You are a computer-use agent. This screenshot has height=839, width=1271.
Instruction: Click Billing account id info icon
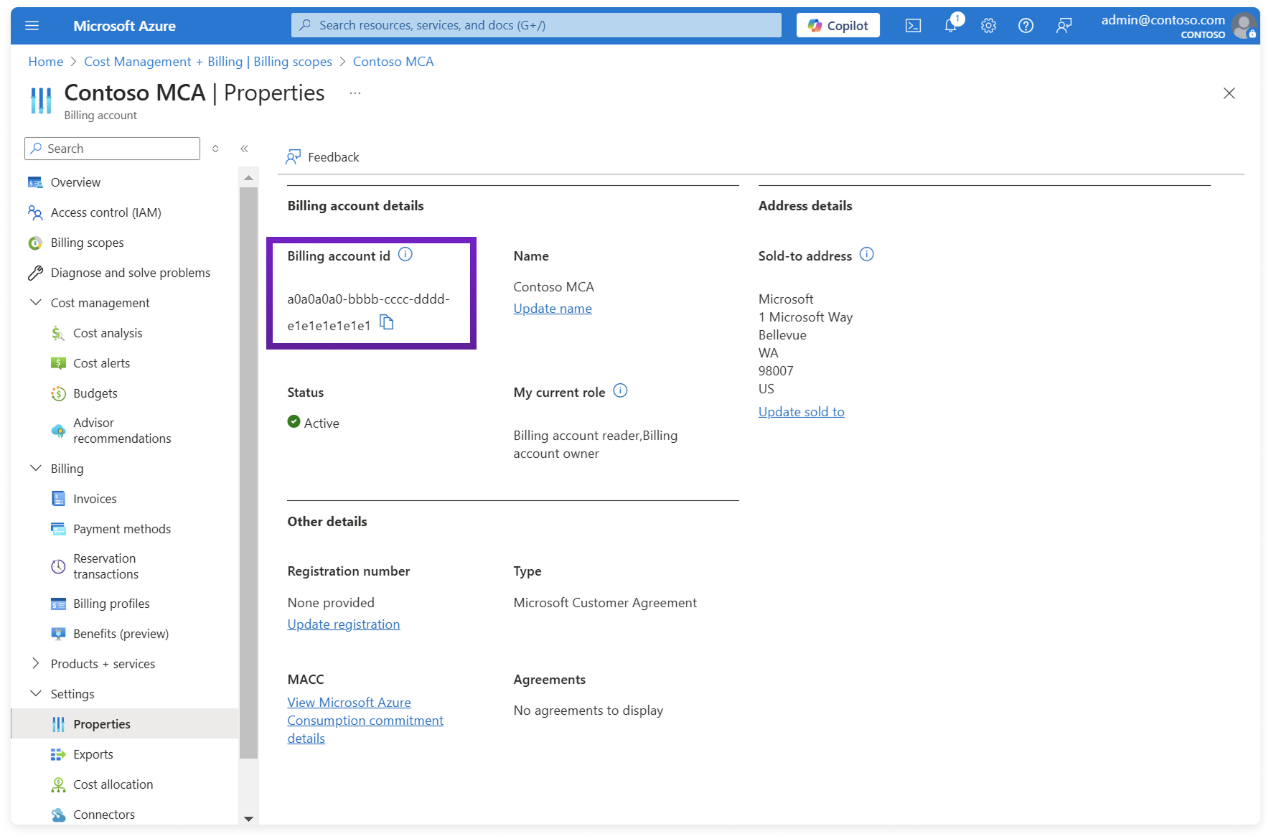click(405, 255)
